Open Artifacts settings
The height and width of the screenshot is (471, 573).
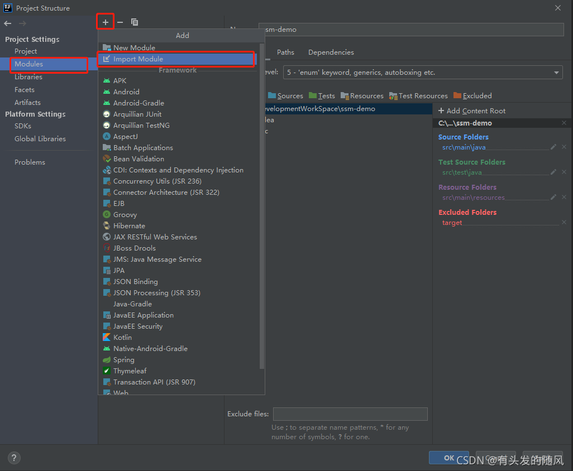[27, 103]
